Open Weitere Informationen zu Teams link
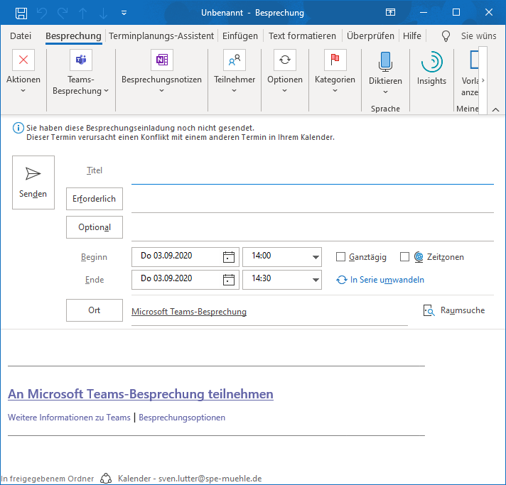 (69, 418)
